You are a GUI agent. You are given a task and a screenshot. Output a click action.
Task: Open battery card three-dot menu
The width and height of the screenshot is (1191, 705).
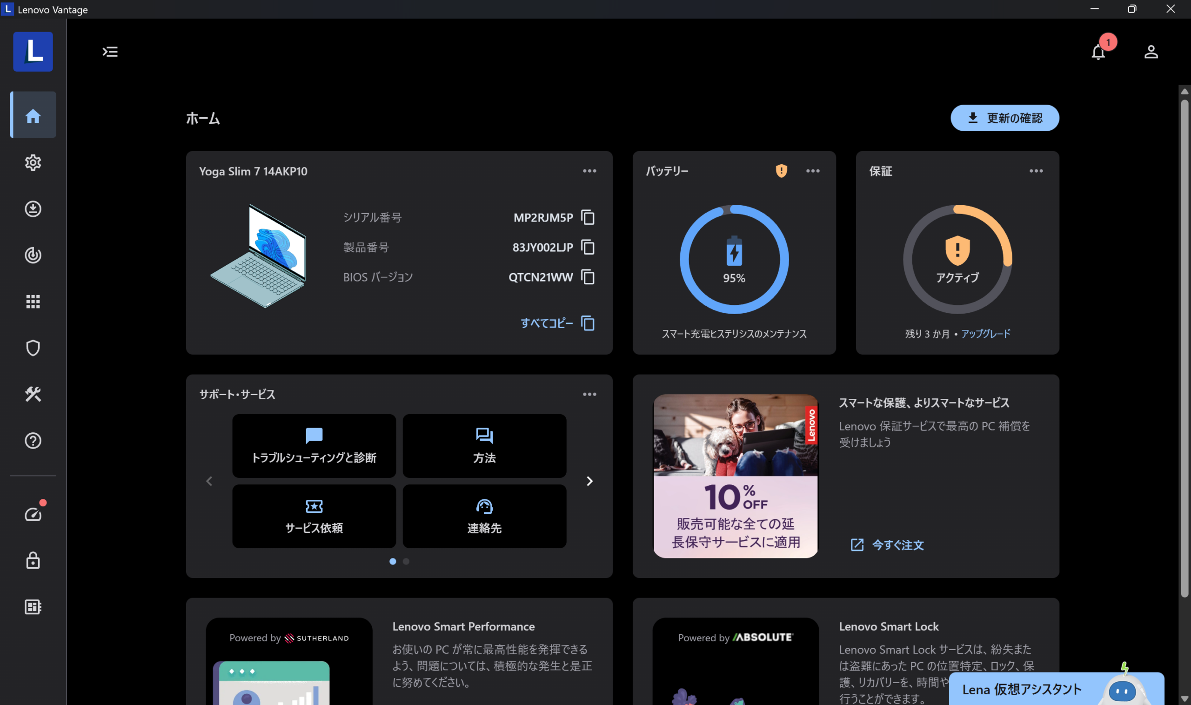tap(812, 171)
